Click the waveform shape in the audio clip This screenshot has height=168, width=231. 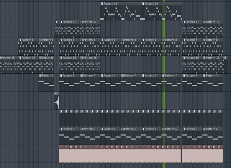pyautogui.click(x=57, y=102)
